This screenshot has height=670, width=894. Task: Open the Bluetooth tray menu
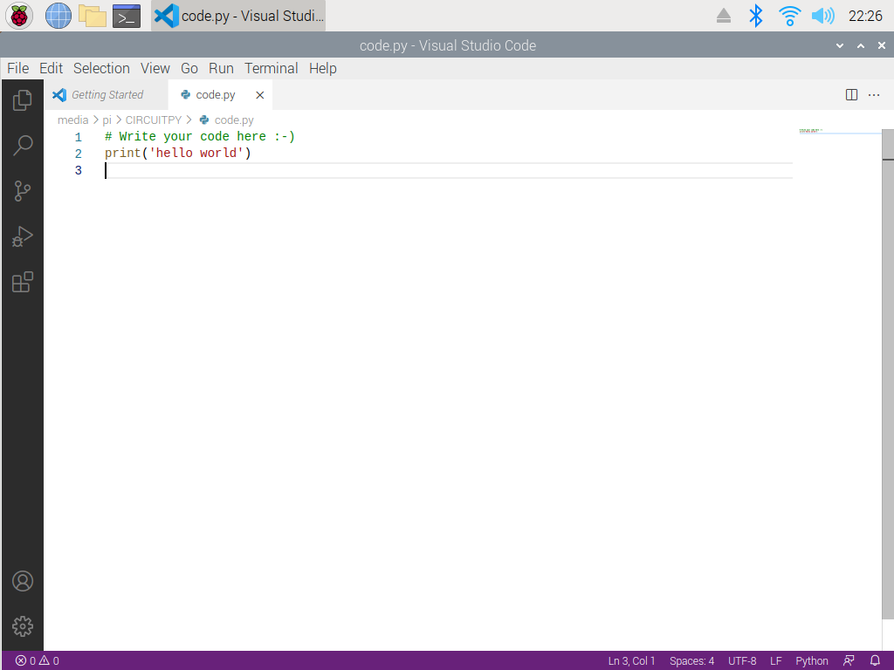756,16
